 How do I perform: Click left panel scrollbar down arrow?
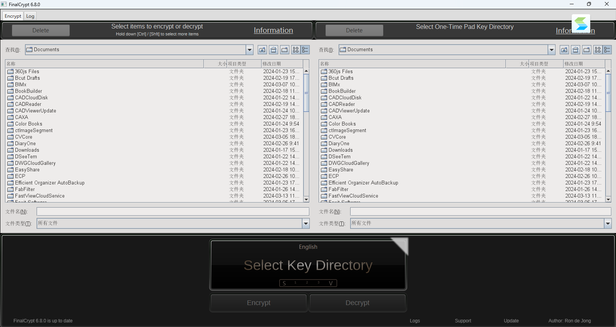click(x=306, y=200)
